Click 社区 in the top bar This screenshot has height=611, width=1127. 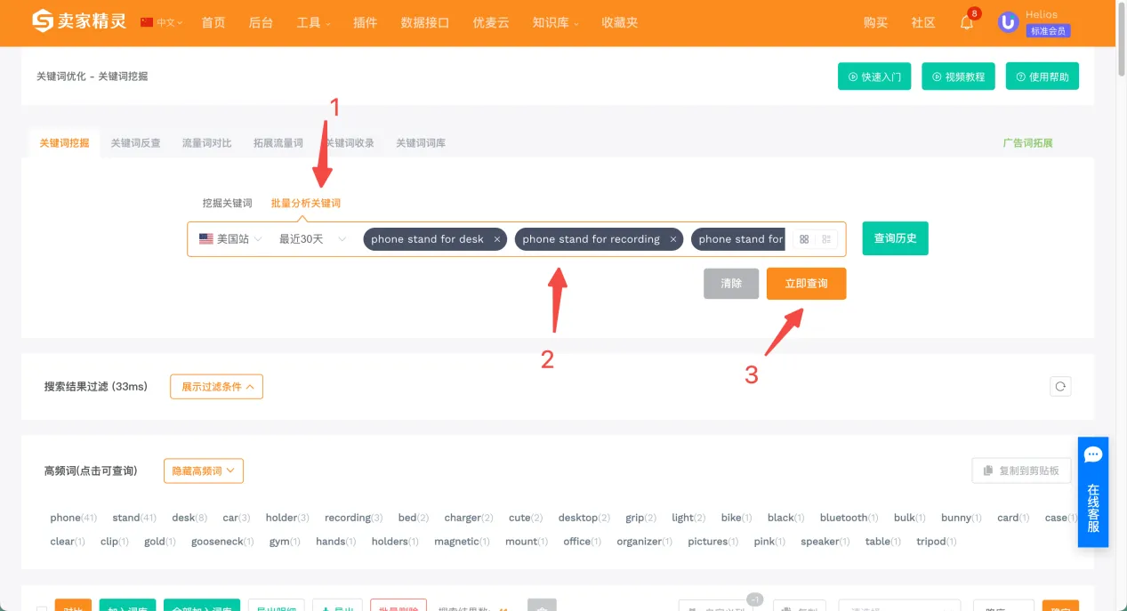click(x=923, y=22)
